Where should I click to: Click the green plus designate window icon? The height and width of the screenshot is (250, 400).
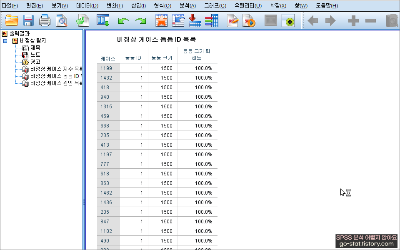288,21
